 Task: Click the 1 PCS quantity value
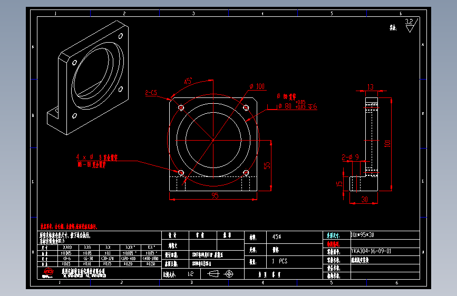pos(280,261)
